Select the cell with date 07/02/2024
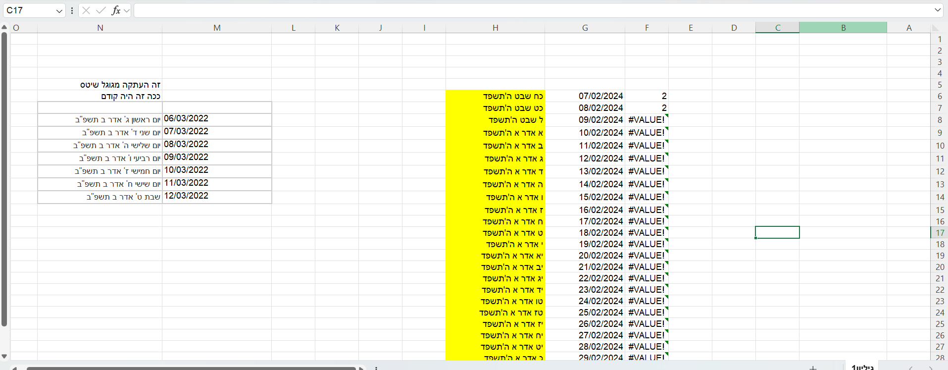Screen dimensions: 948x370 [x=585, y=96]
